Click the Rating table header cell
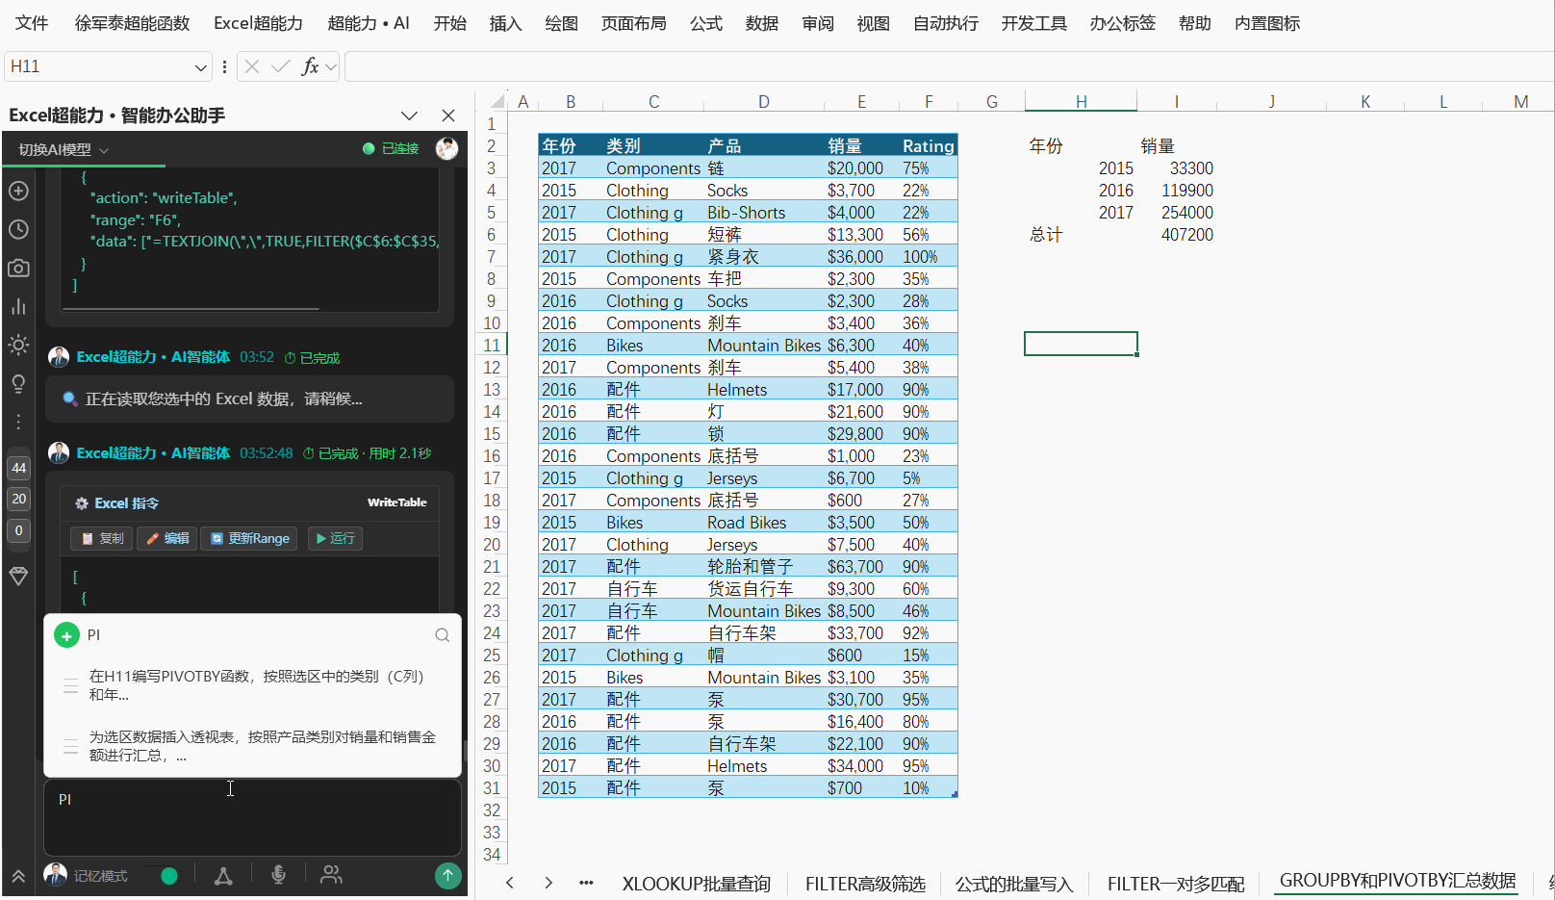1555x900 pixels. (929, 145)
